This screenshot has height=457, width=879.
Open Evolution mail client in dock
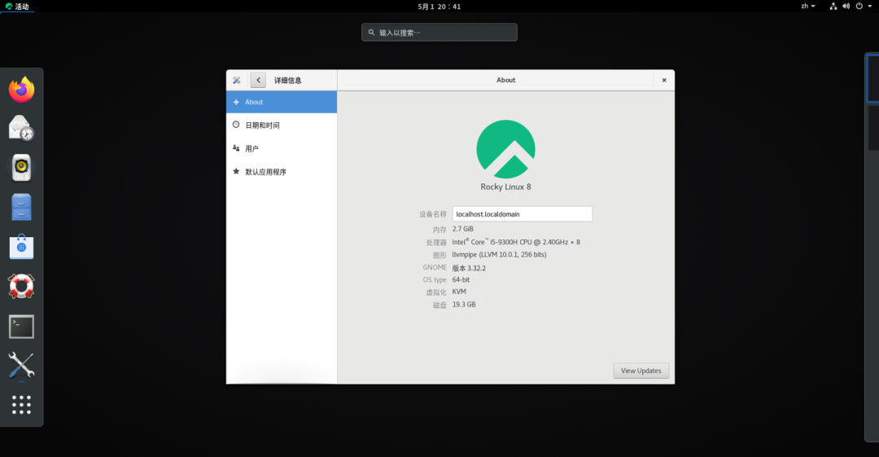[21, 129]
